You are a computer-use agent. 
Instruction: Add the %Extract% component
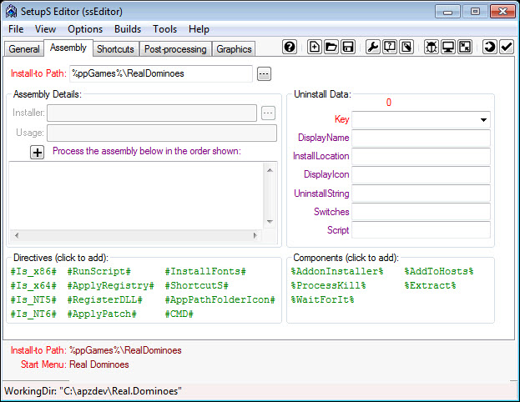tap(430, 285)
